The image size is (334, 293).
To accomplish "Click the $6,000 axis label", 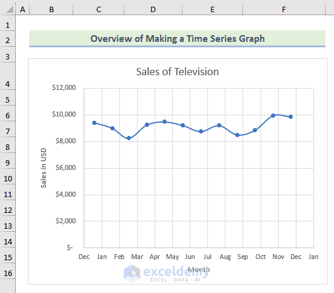I will pyautogui.click(x=65, y=167).
